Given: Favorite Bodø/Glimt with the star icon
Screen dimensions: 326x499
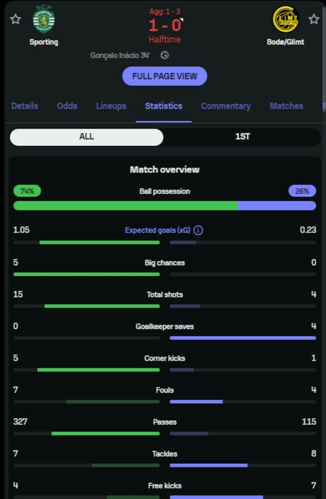Looking at the screenshot, I should (x=314, y=19).
